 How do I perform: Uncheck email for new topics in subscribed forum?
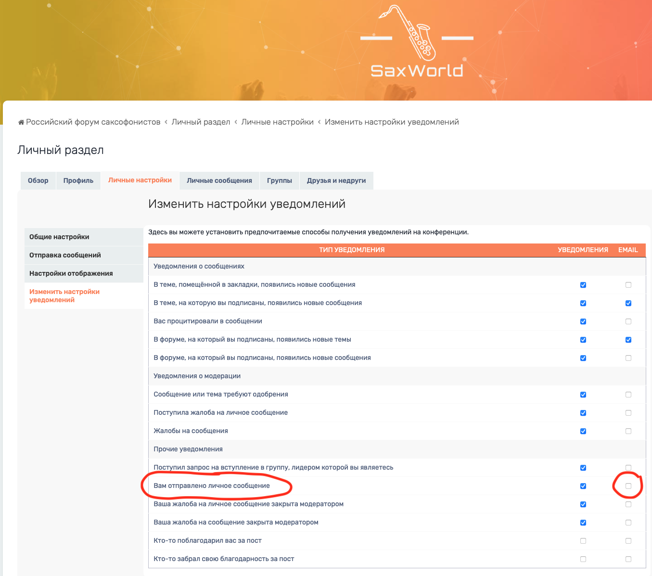[628, 340]
